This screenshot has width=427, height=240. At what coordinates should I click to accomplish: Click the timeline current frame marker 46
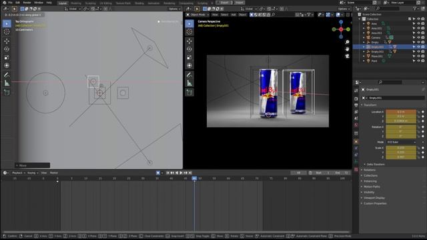[x=194, y=178]
